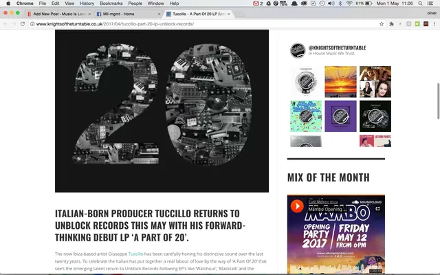440x275 pixels.
Task: Click the page vertical scrollbar thumb
Action: pos(438,101)
